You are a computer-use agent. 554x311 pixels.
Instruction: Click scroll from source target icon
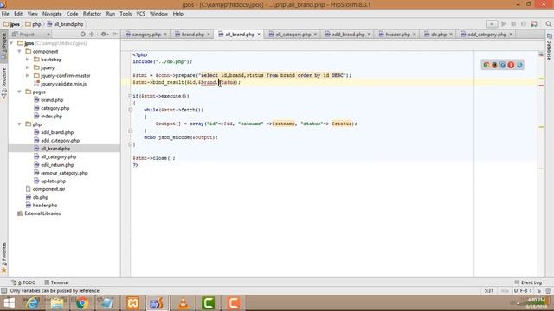[x=83, y=35]
